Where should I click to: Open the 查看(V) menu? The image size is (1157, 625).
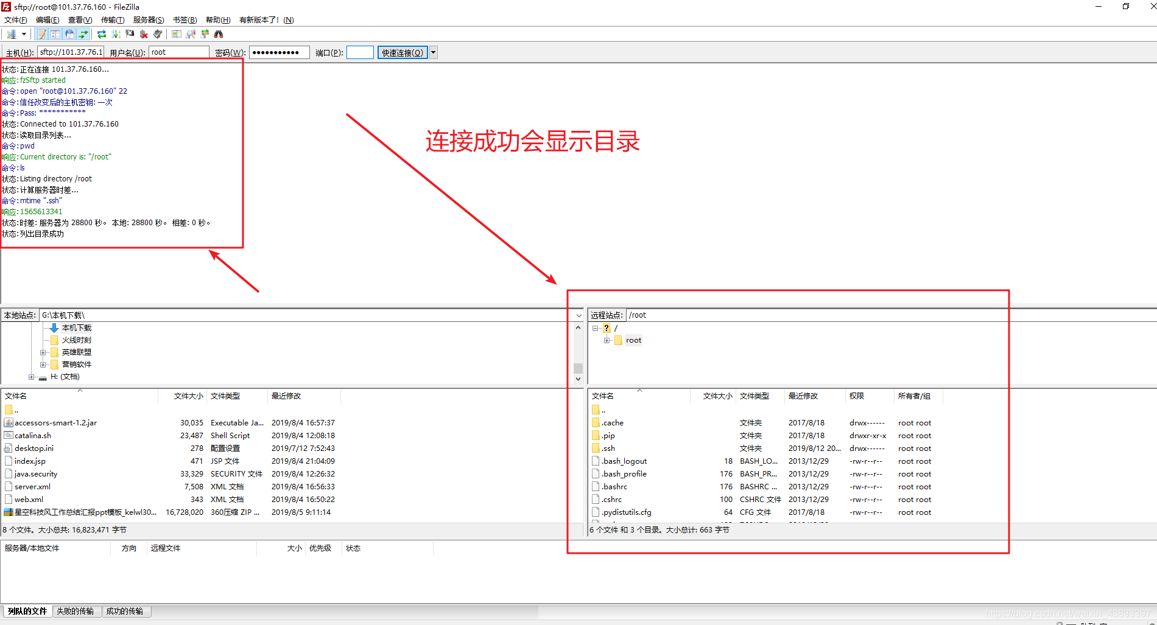[x=80, y=20]
